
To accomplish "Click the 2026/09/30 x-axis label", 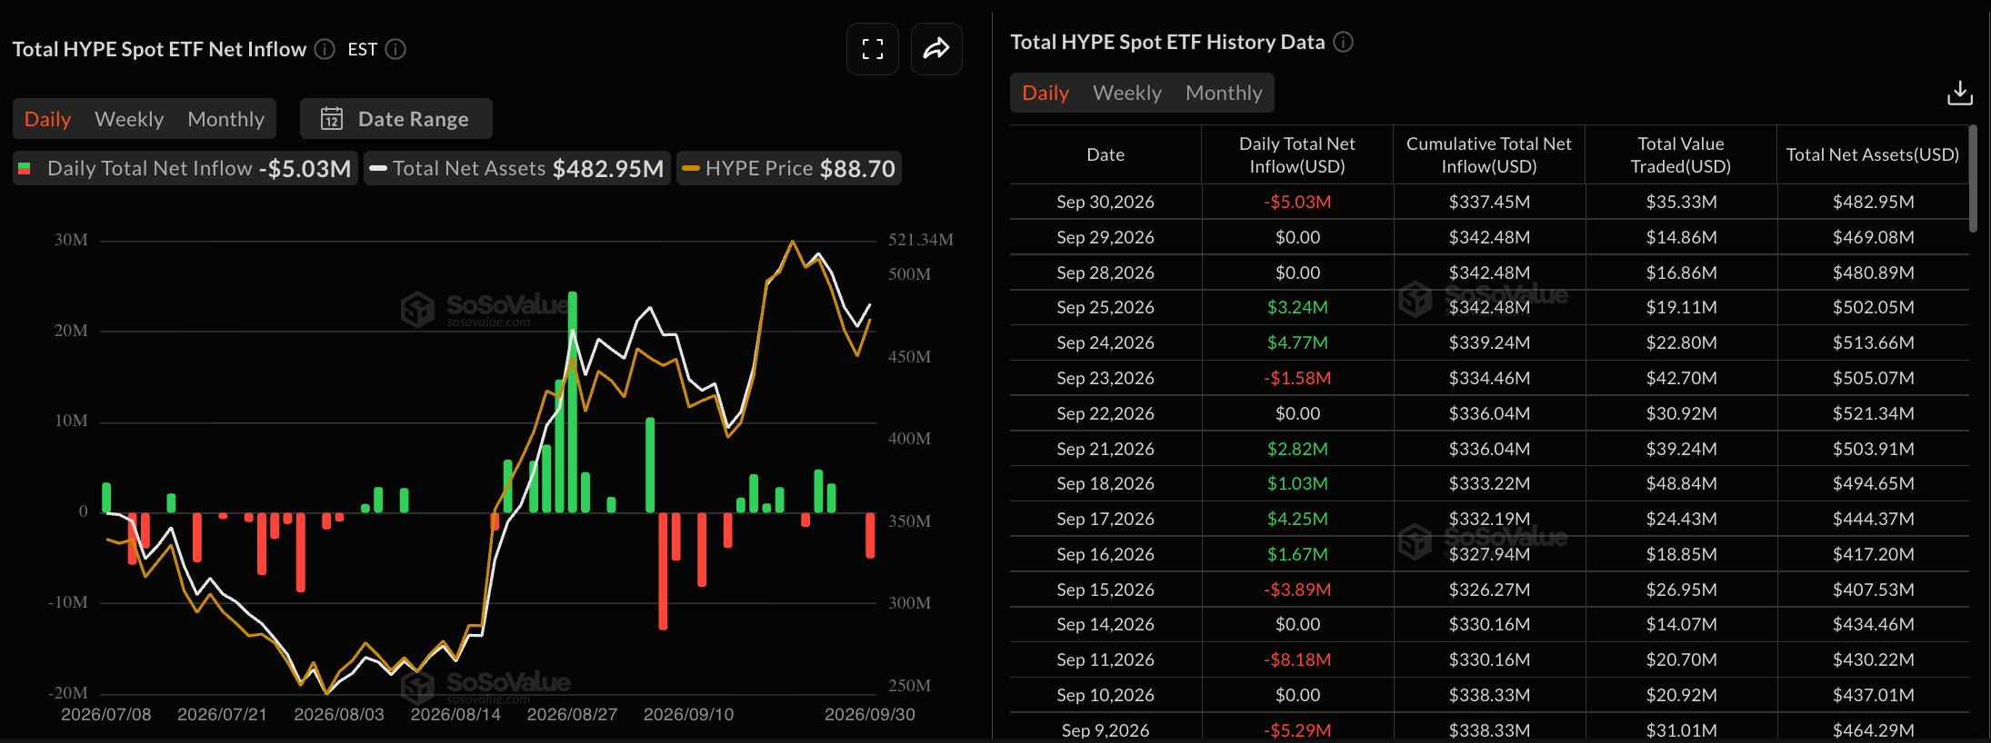I will pyautogui.click(x=869, y=714).
